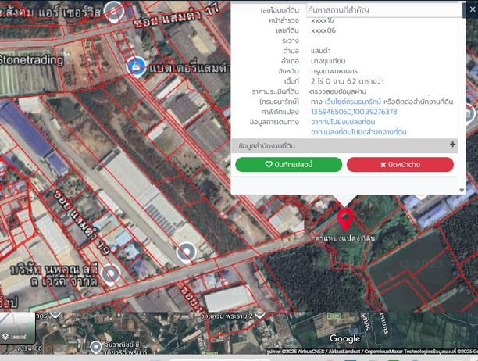
Task: Open the map layers thumbnail switcher
Action: [x=17, y=328]
